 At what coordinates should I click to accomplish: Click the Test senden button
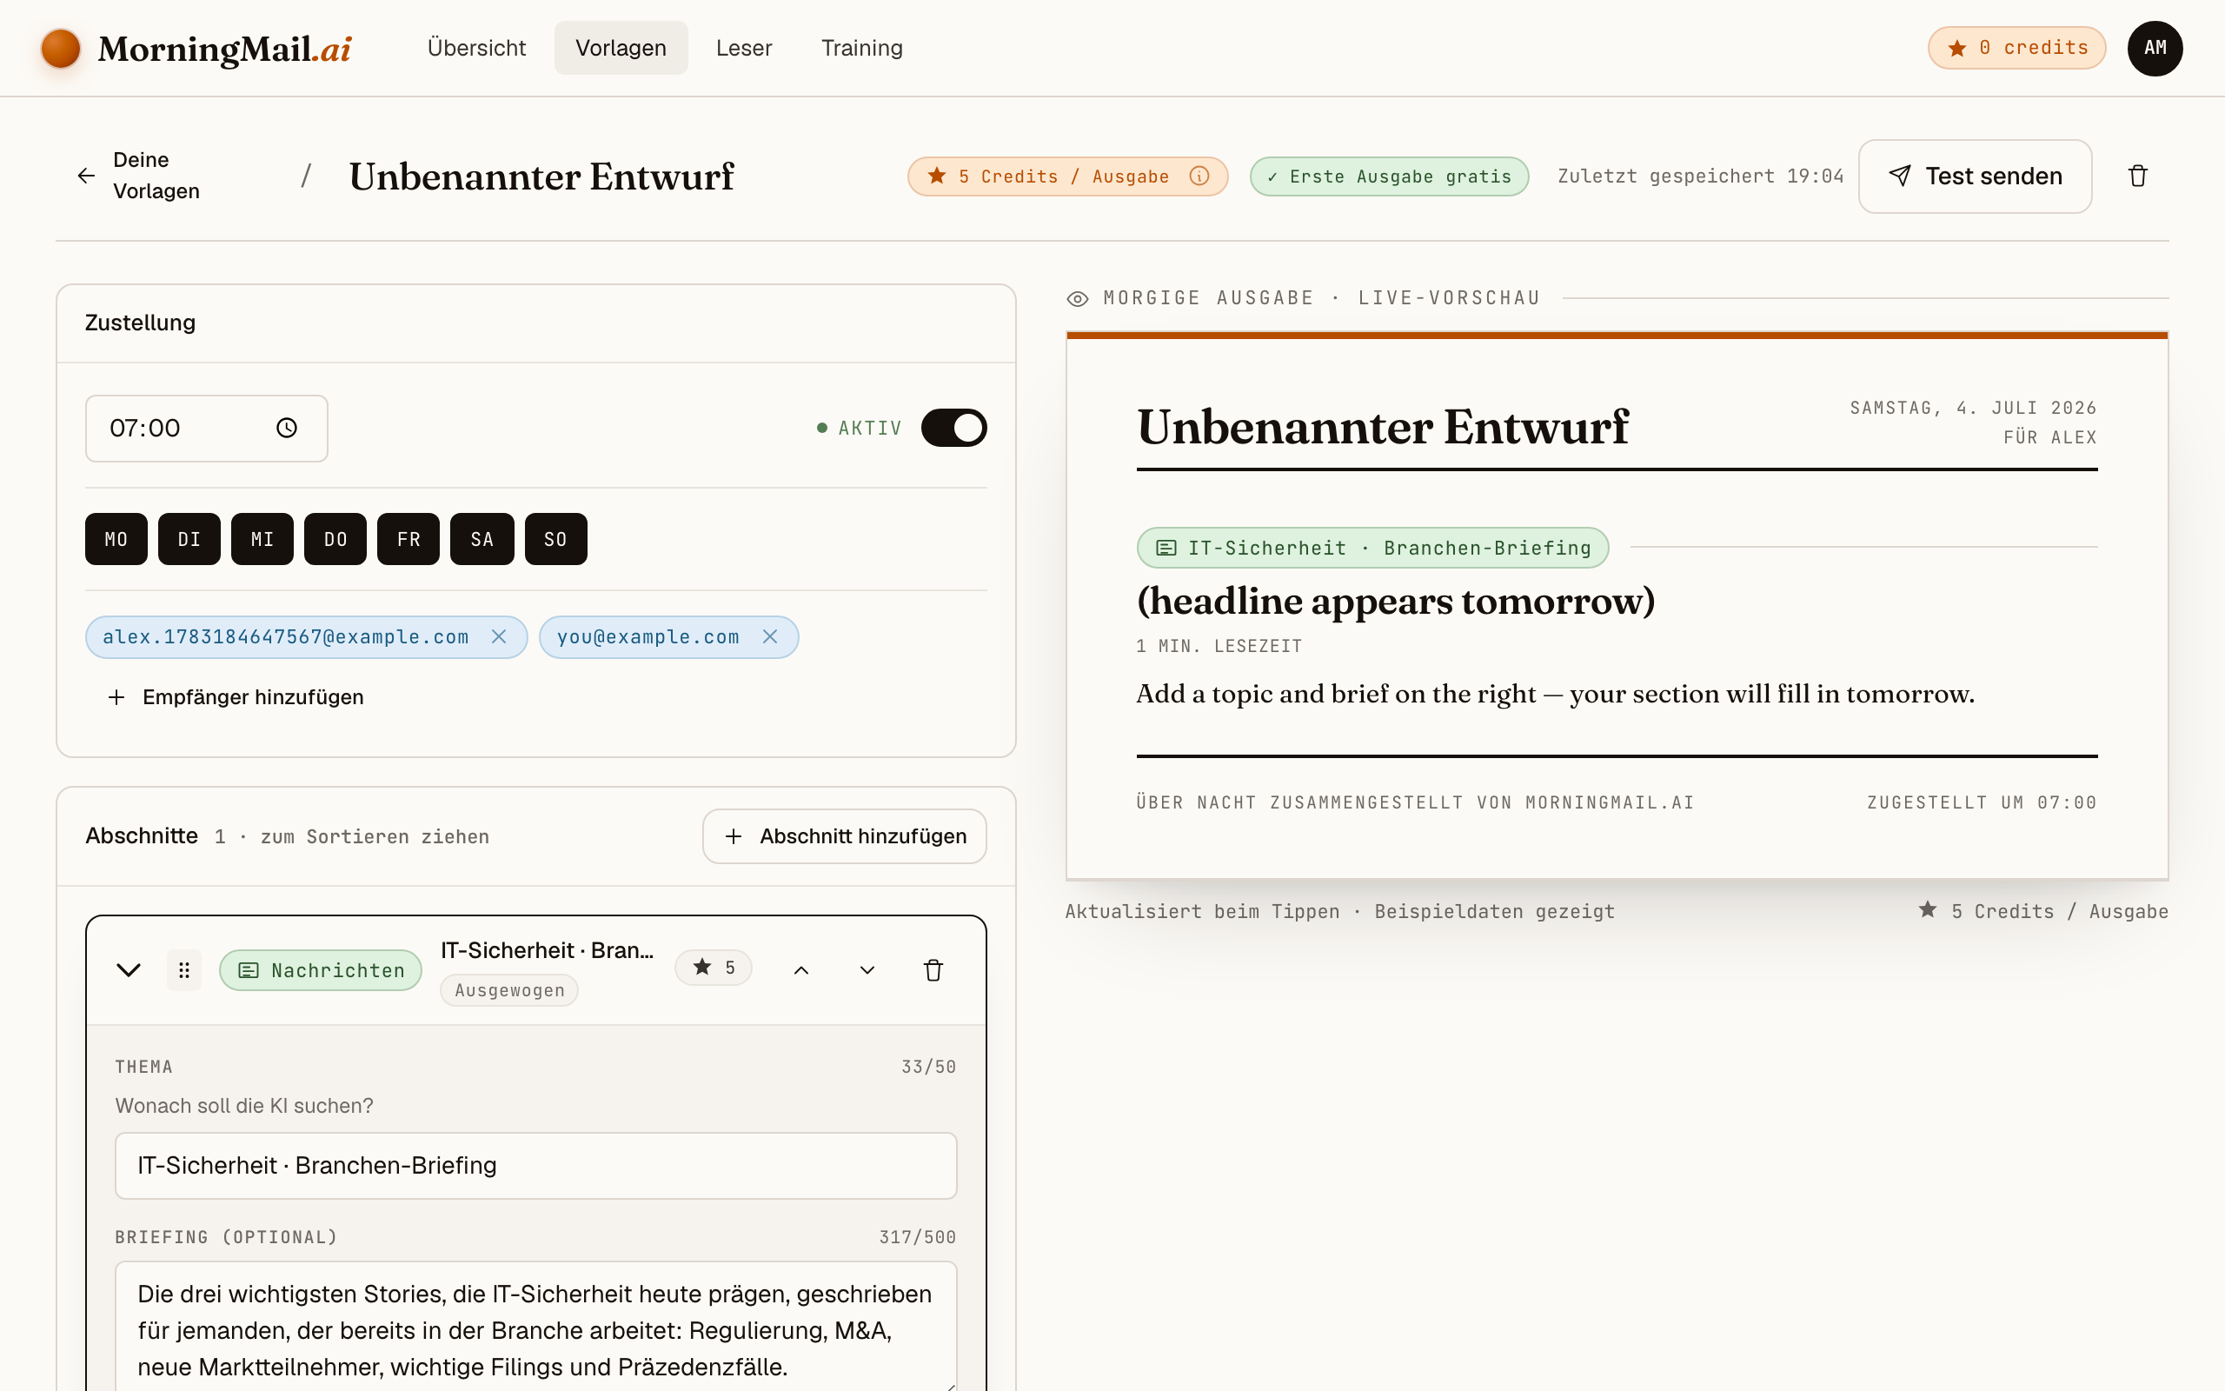click(x=1975, y=176)
